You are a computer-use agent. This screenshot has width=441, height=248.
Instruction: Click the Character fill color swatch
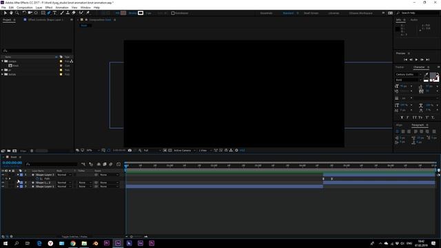[433, 76]
